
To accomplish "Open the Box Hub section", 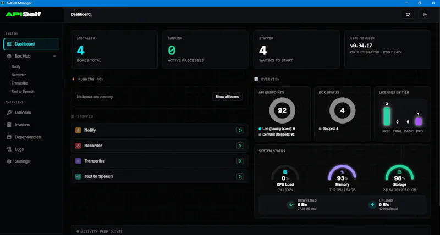I will [31, 56].
